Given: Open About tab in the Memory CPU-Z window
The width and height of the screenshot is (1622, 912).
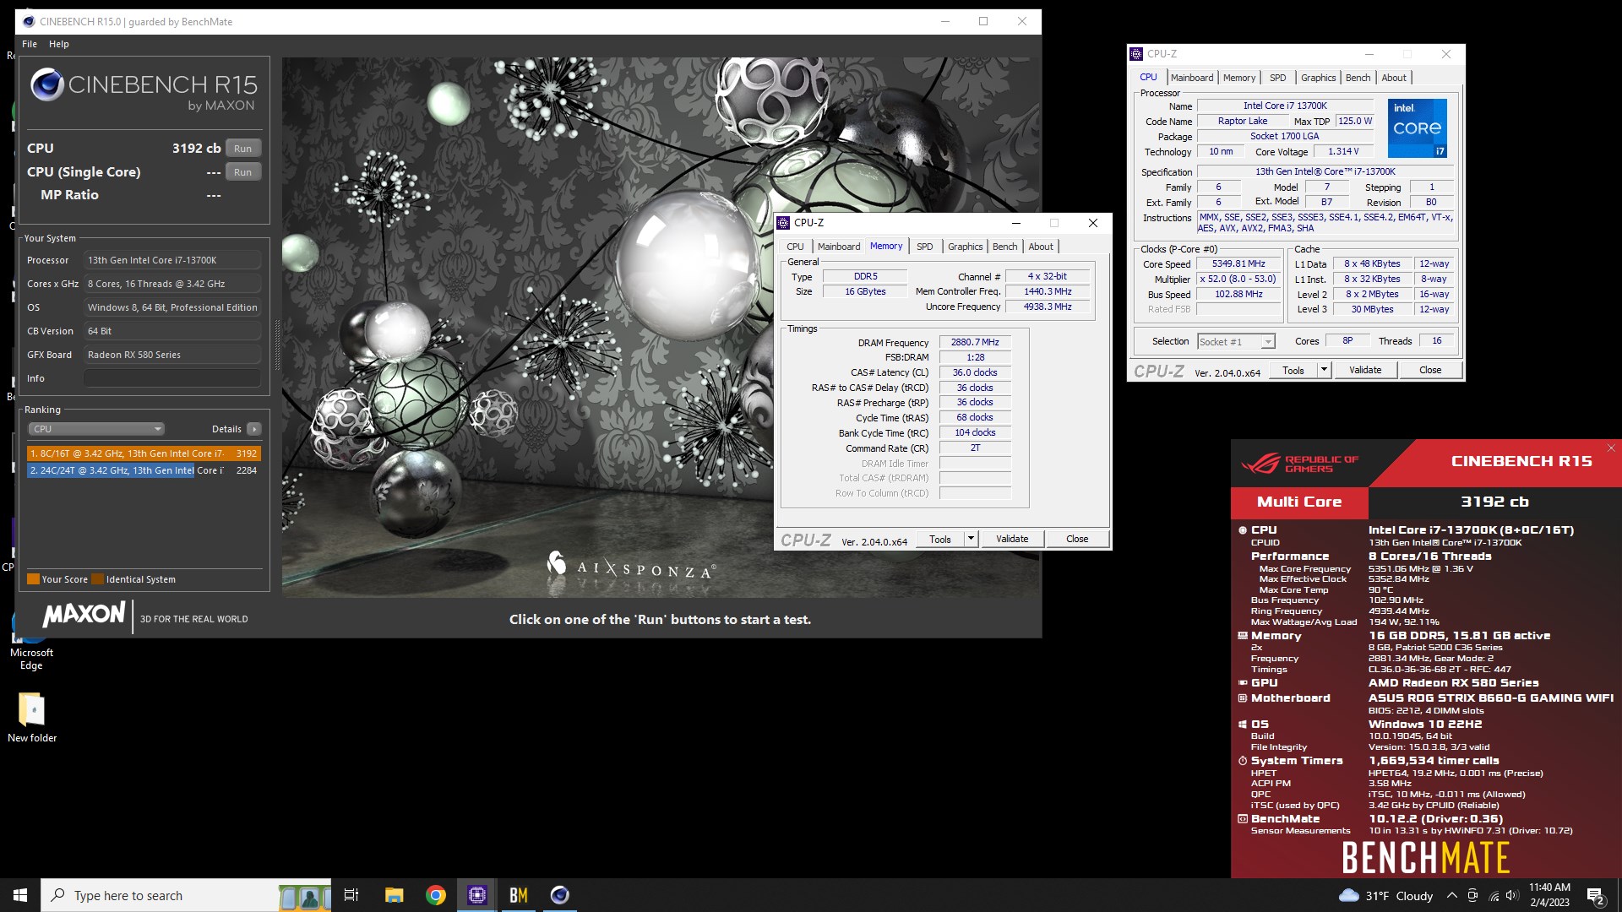Looking at the screenshot, I should tap(1041, 247).
